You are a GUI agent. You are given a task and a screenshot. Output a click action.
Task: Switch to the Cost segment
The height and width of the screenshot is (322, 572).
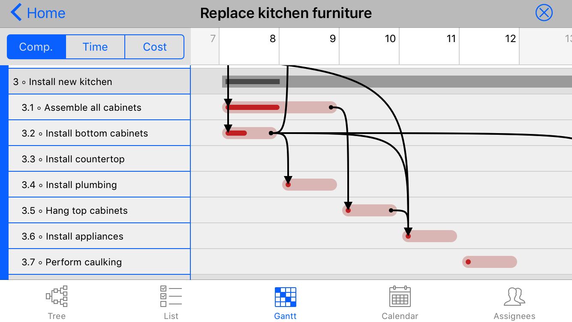[x=154, y=47]
